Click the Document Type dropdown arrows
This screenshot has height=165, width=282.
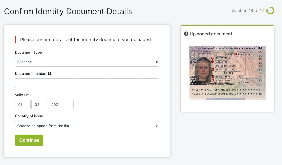click(157, 62)
